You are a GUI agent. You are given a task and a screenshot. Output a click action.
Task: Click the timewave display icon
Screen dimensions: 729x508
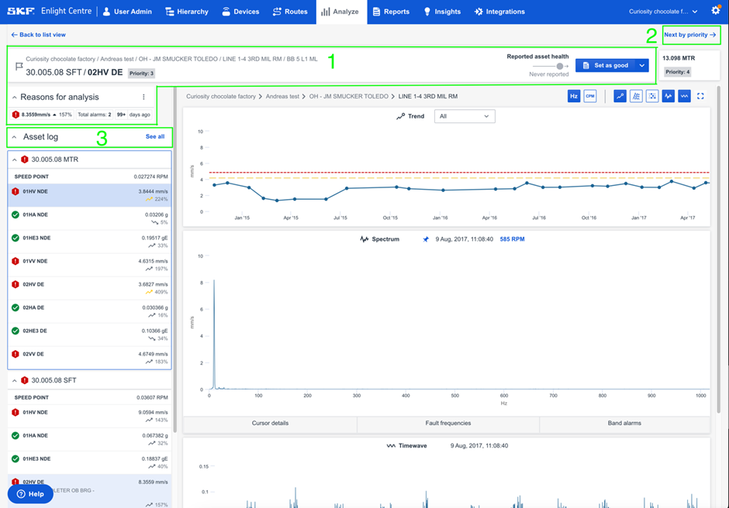click(669, 96)
